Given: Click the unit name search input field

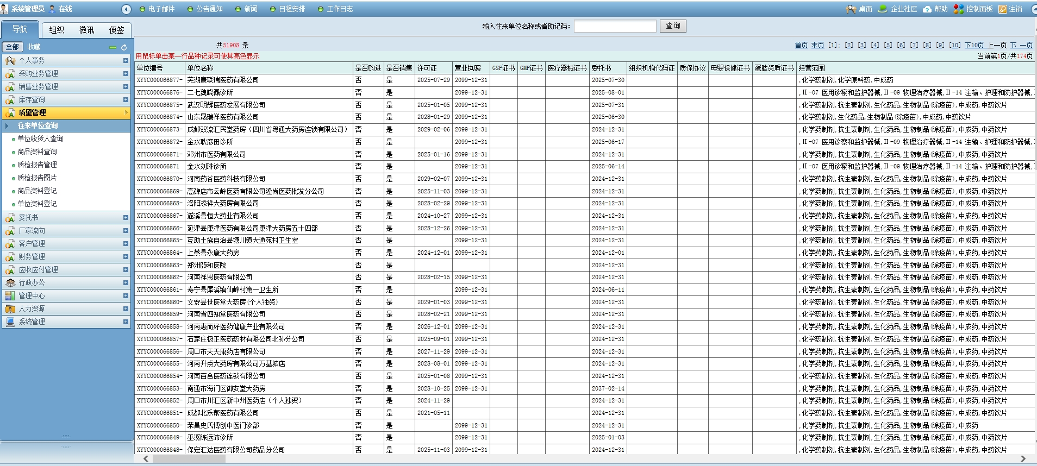Looking at the screenshot, I should click(x=615, y=26).
